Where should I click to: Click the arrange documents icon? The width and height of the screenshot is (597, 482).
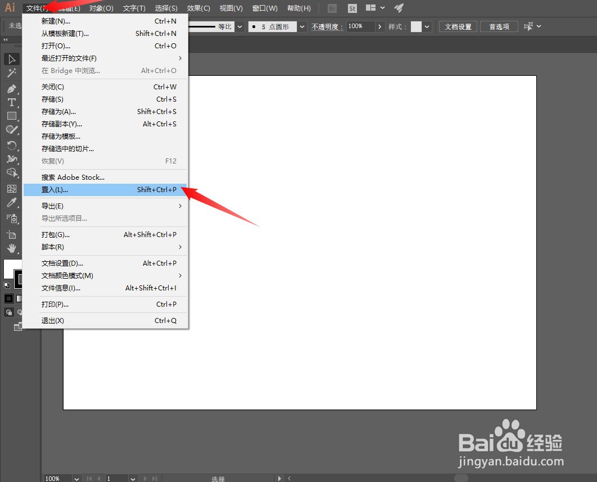[370, 8]
